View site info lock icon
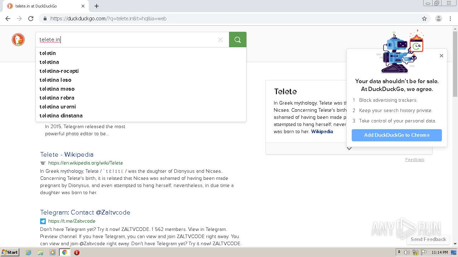 (45, 19)
